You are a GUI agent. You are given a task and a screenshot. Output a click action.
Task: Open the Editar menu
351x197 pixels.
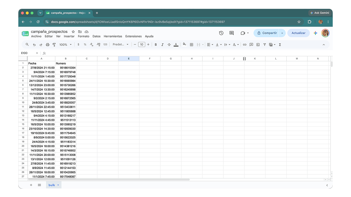(49, 36)
